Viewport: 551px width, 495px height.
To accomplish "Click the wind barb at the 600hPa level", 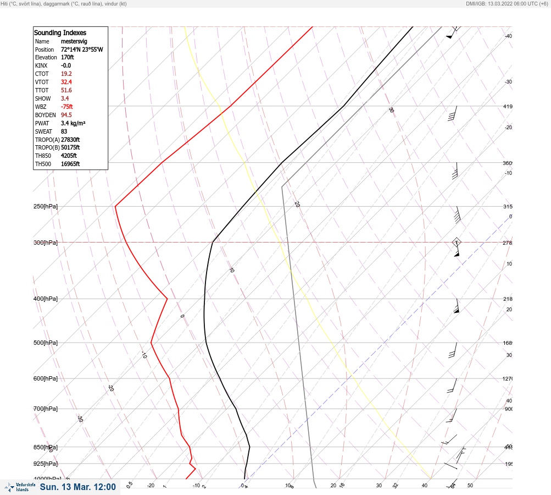I will tap(452, 386).
